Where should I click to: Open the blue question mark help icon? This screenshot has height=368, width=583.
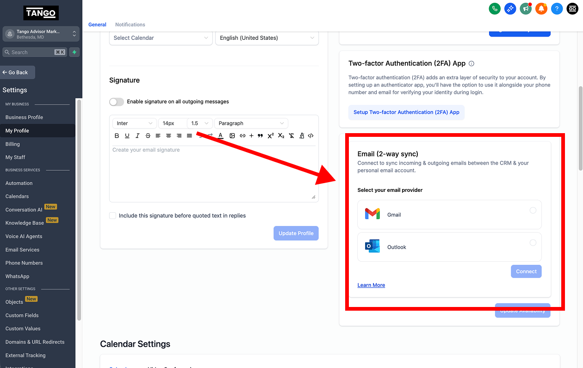pos(557,8)
